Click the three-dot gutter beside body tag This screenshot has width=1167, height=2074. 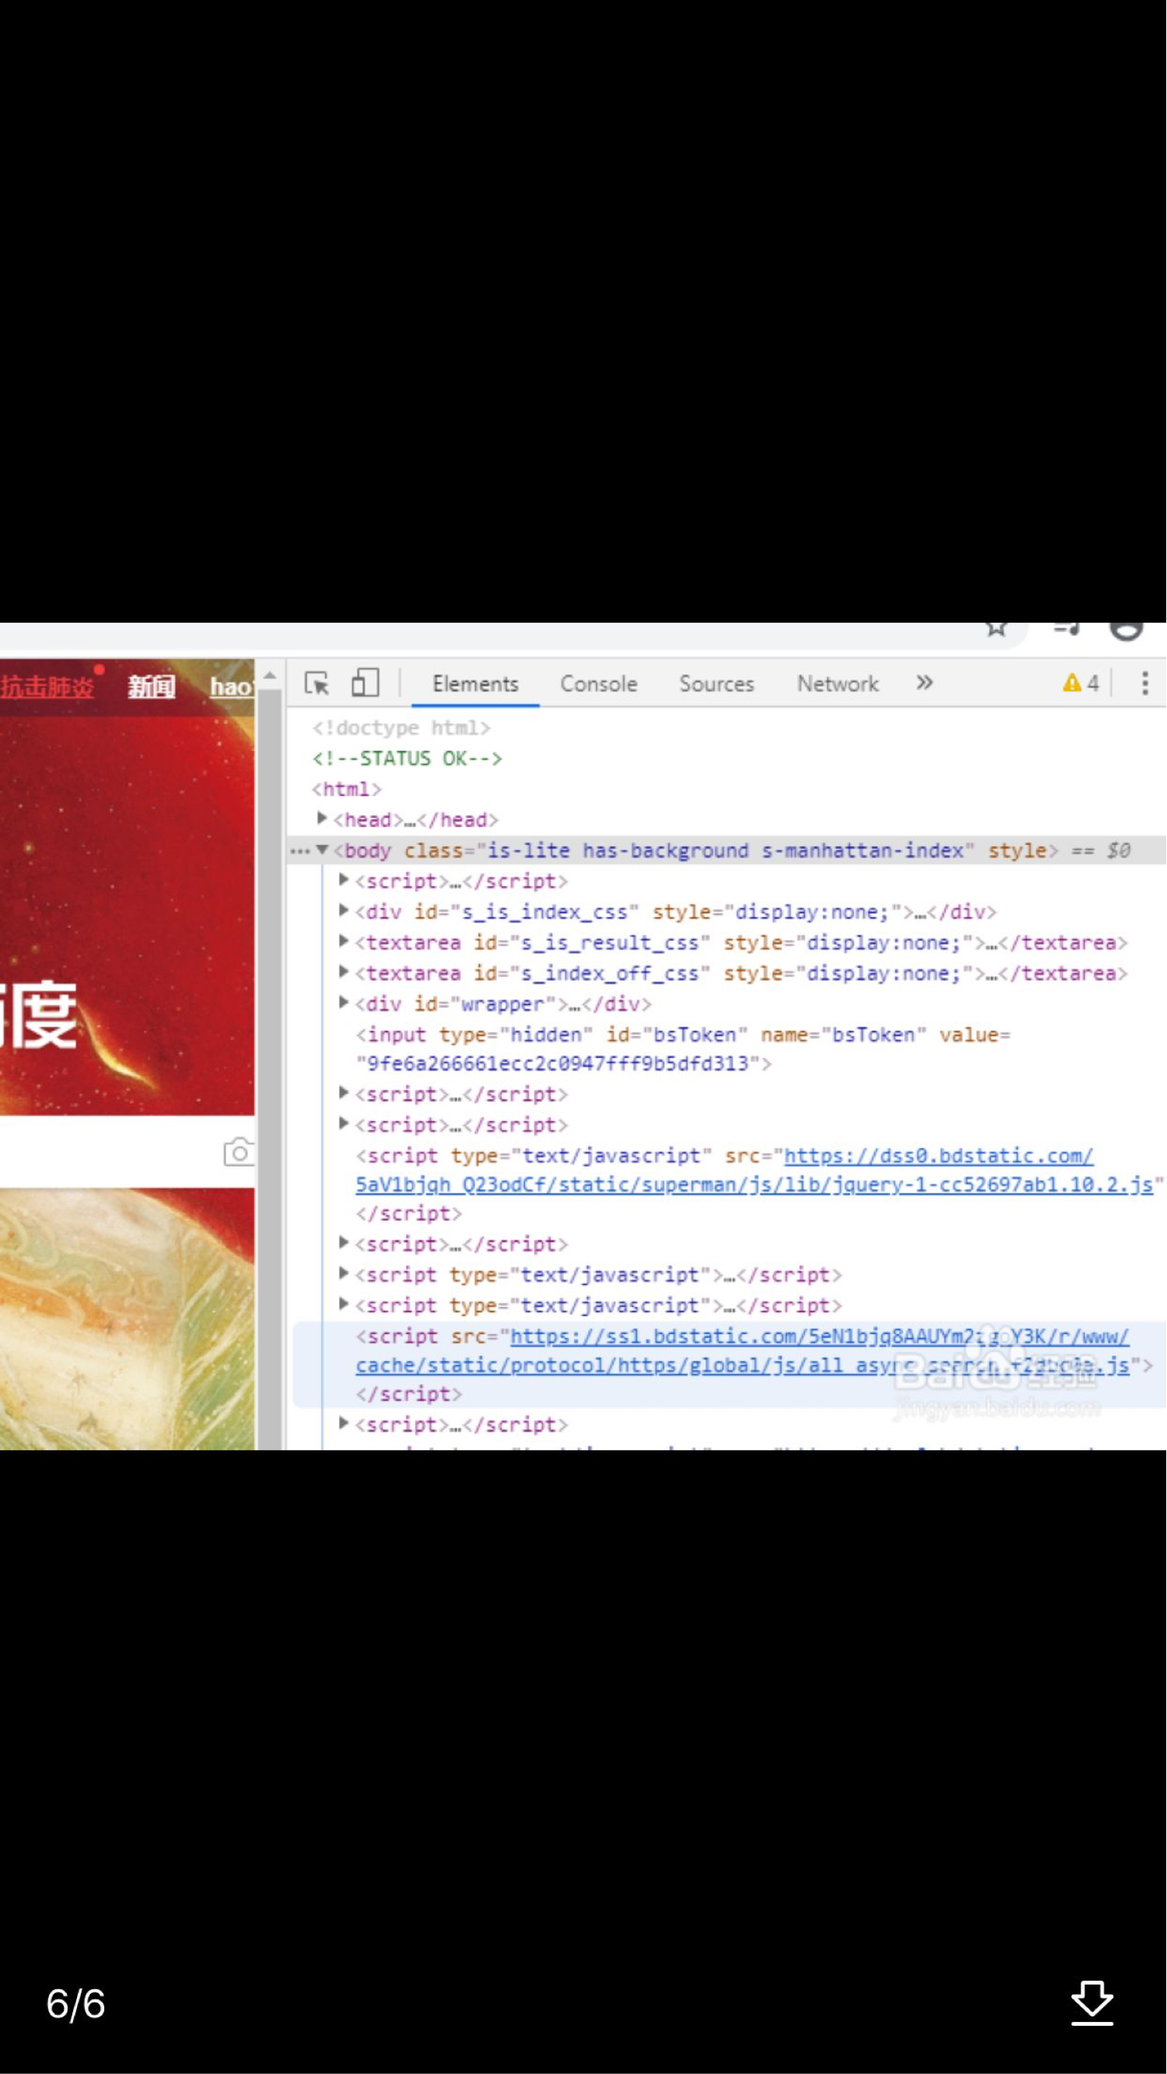(299, 851)
